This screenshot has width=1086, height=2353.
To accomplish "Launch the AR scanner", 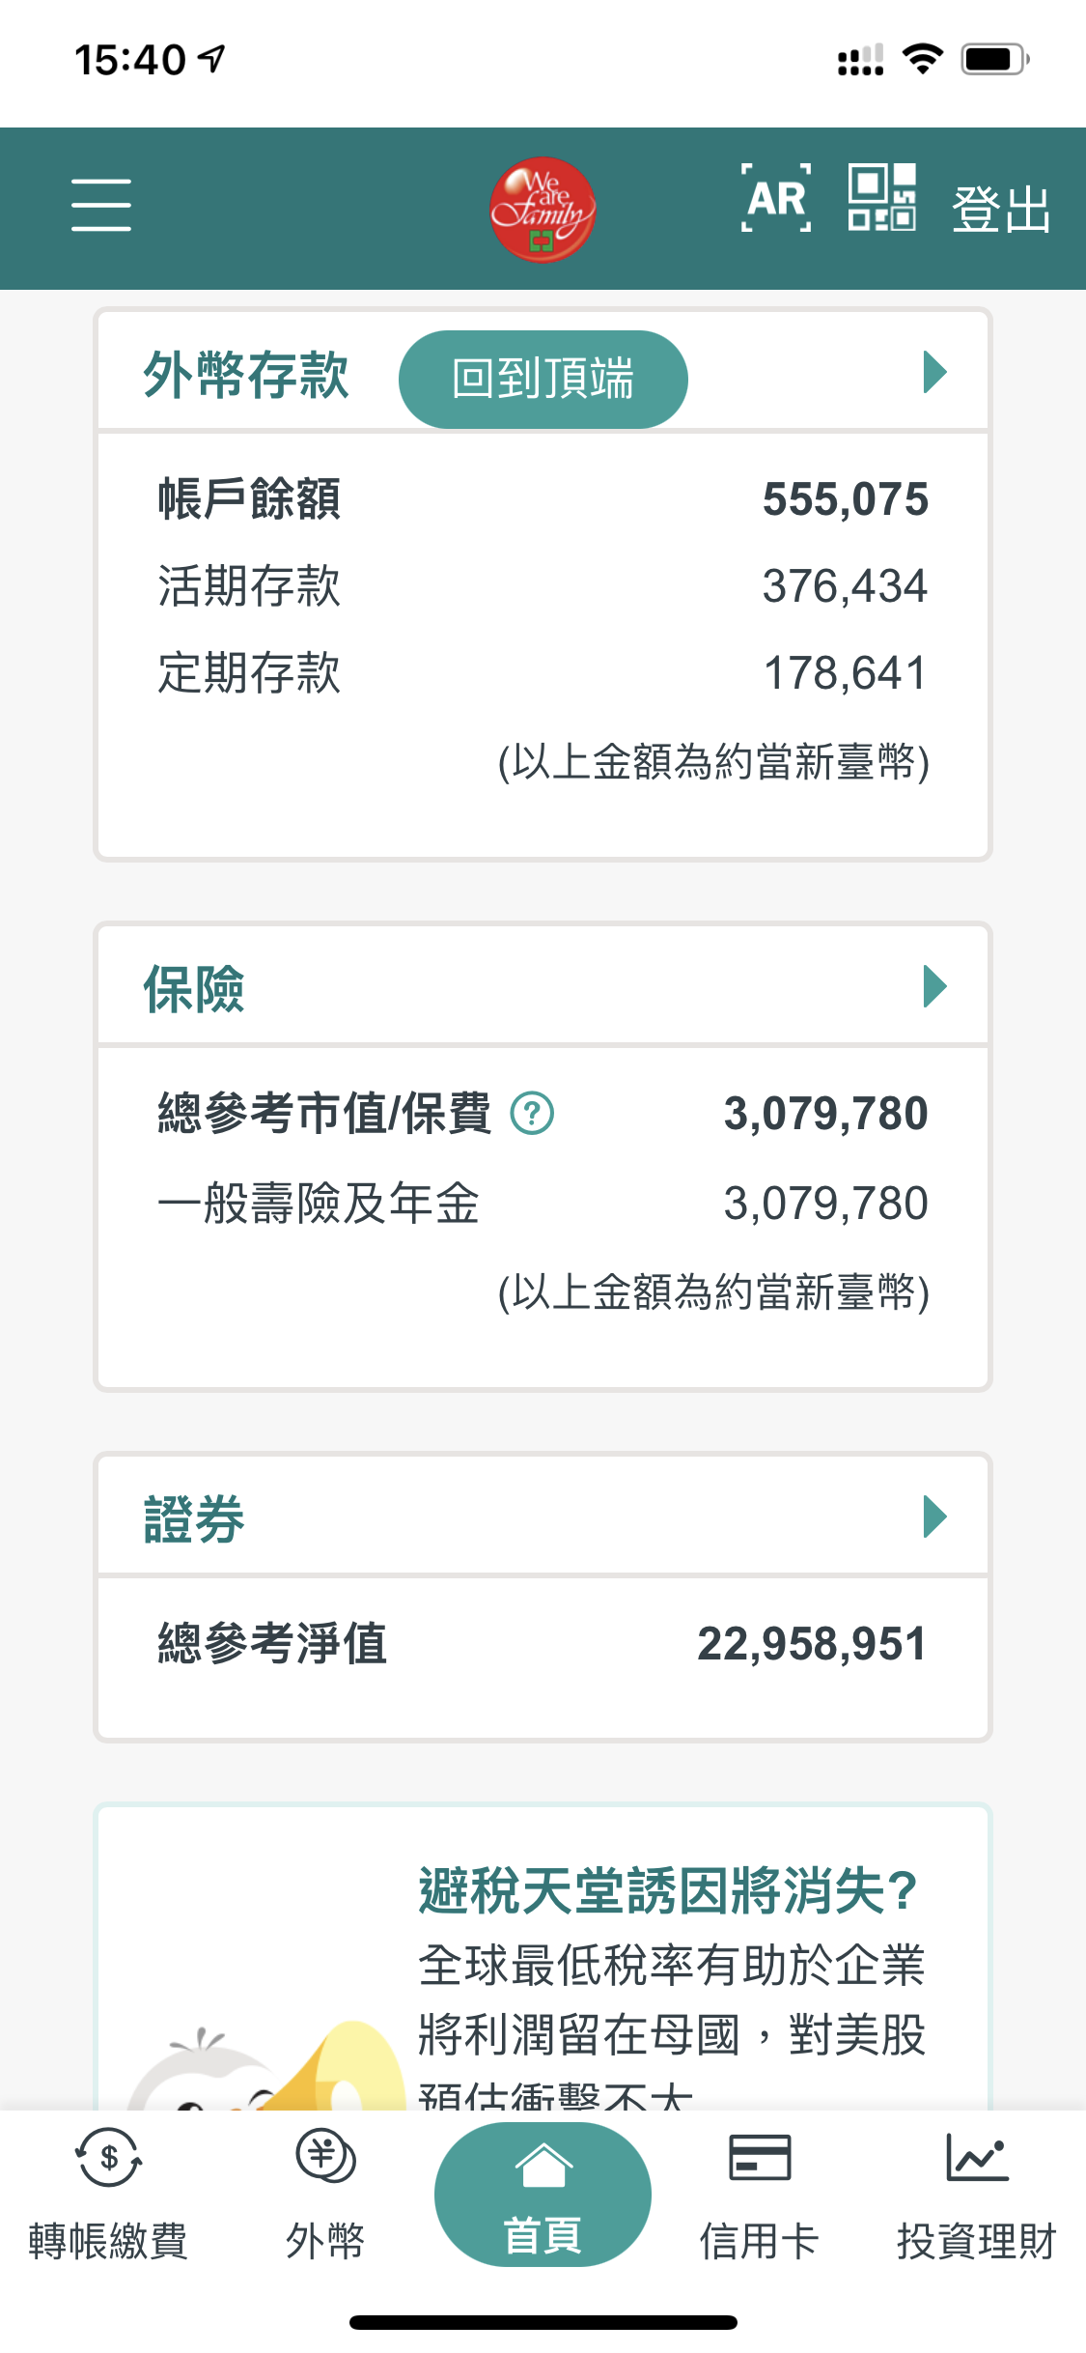I will (x=776, y=199).
